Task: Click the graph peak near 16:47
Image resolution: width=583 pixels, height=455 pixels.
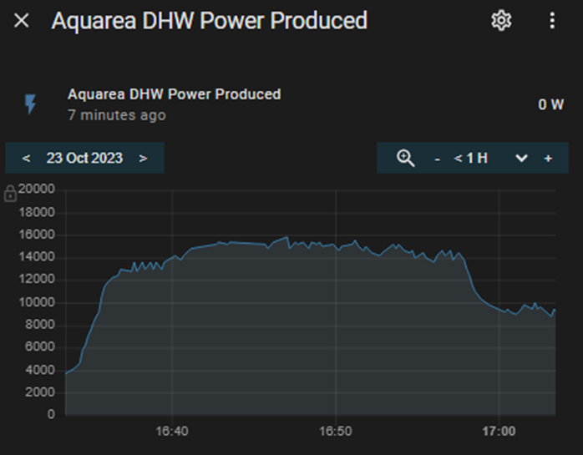Action: click(x=286, y=237)
